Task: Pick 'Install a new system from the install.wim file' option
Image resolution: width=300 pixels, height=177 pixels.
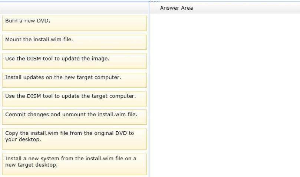Action: [x=75, y=164]
